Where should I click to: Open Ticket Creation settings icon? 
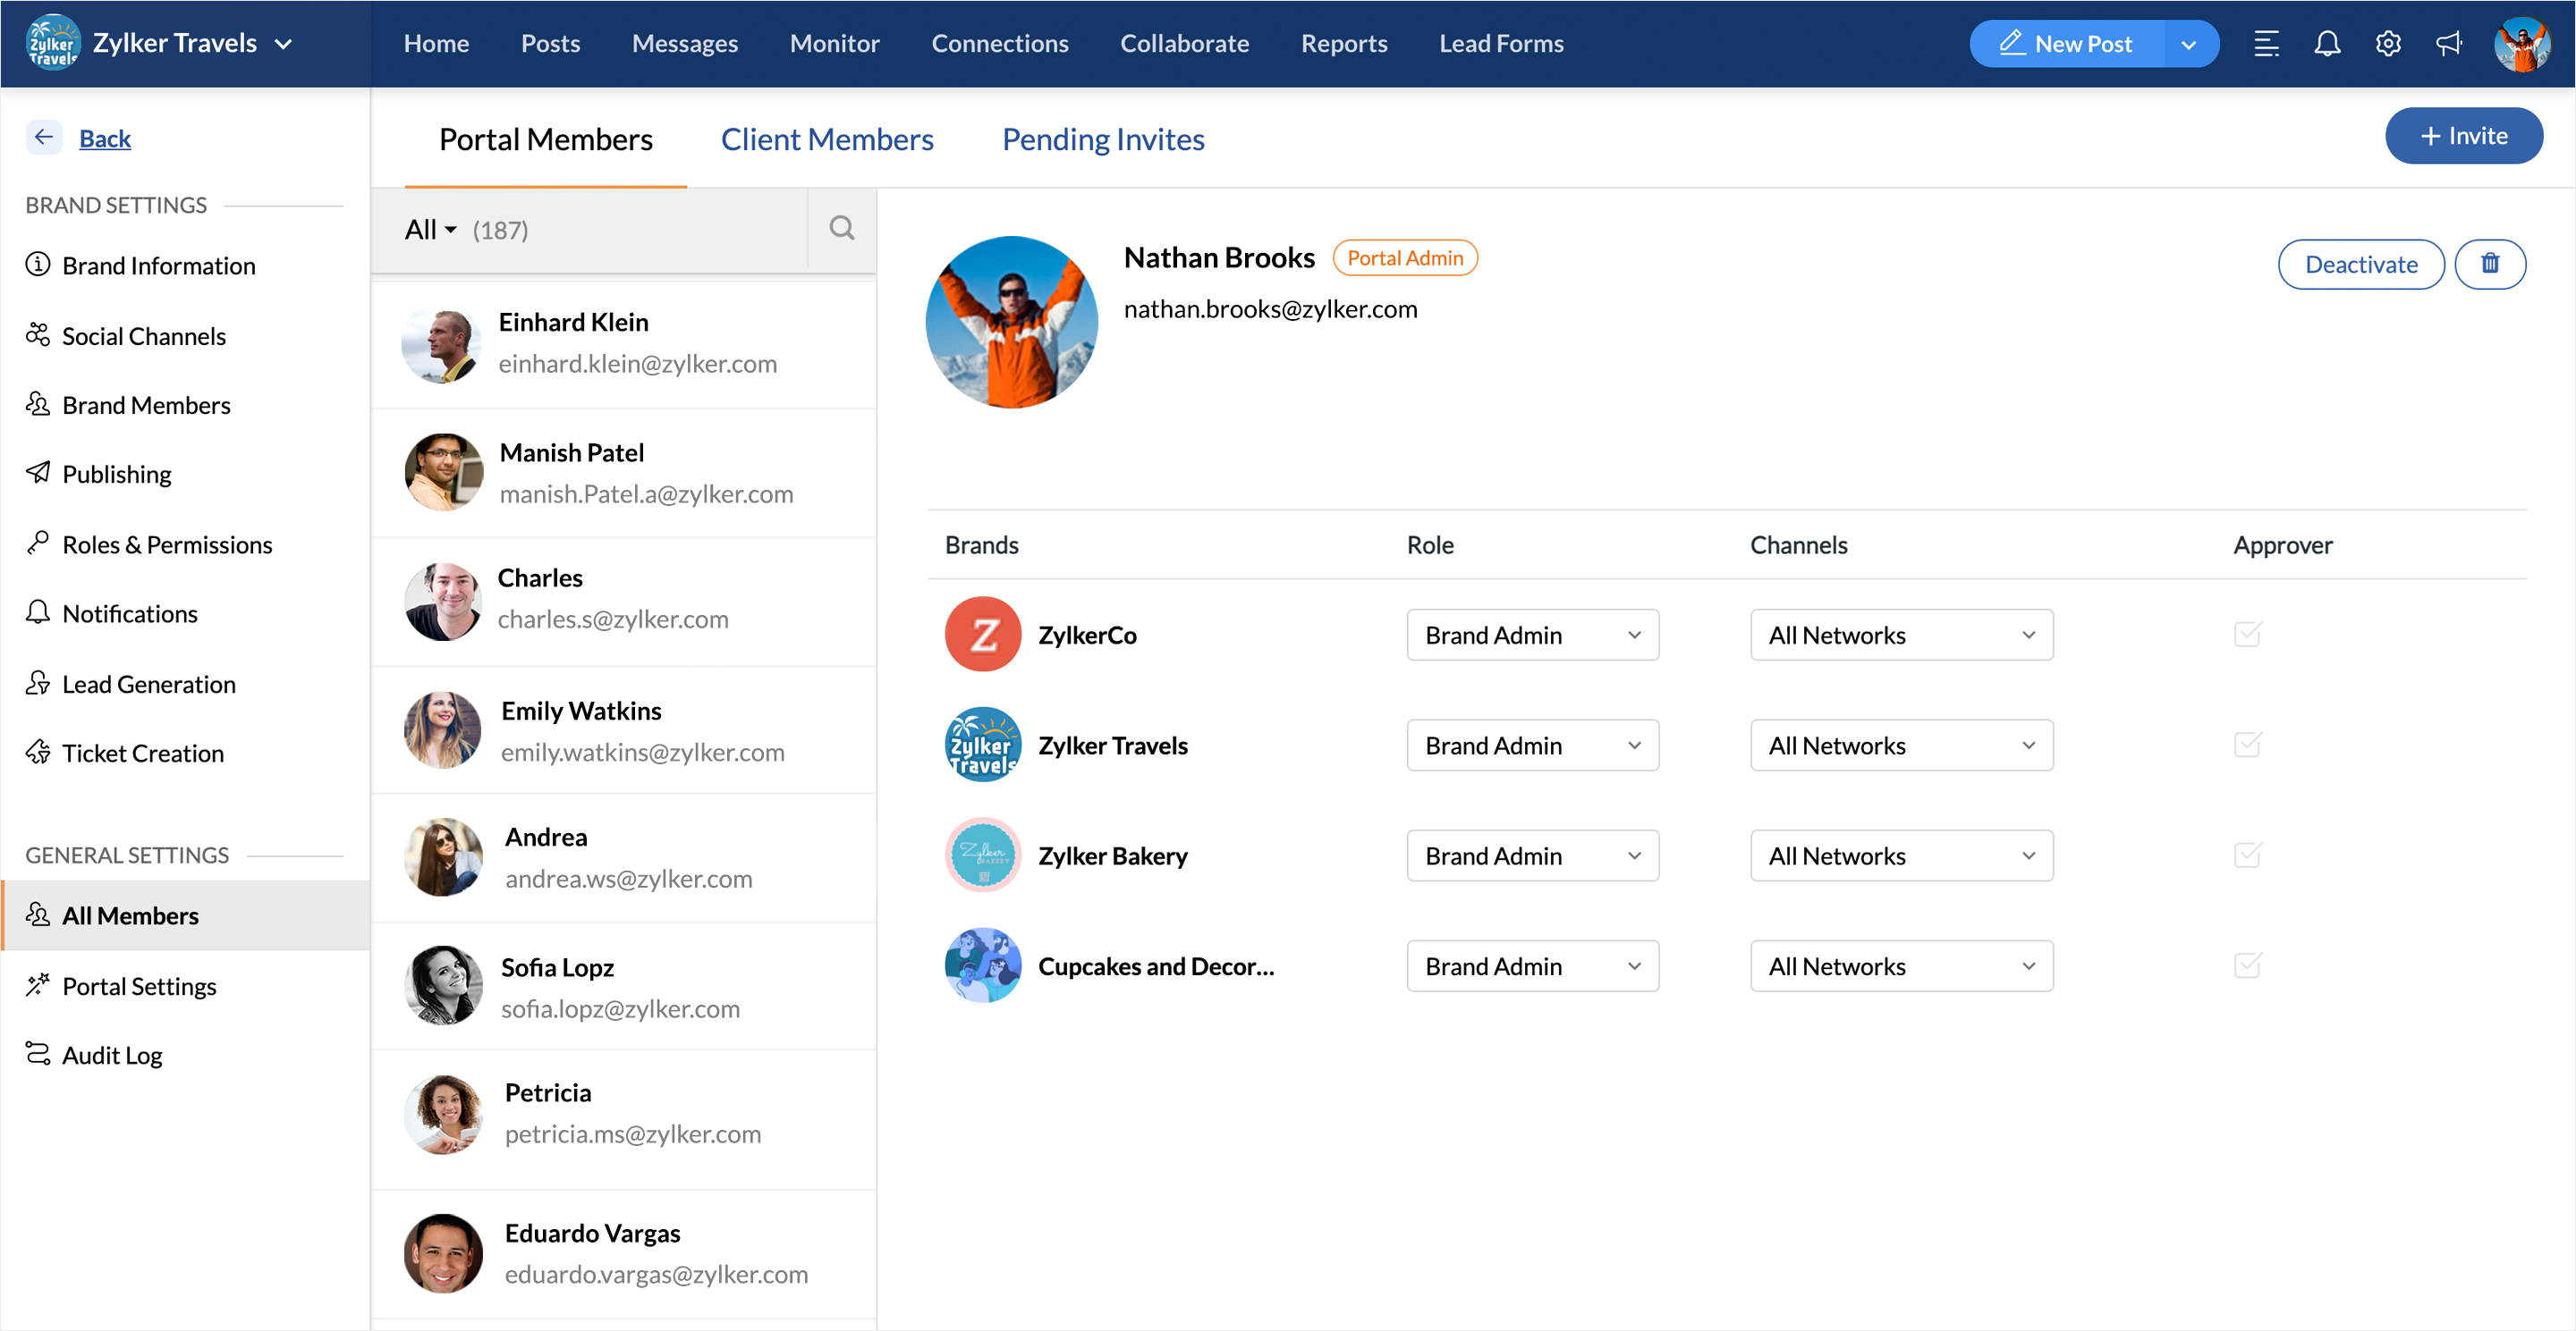[38, 753]
